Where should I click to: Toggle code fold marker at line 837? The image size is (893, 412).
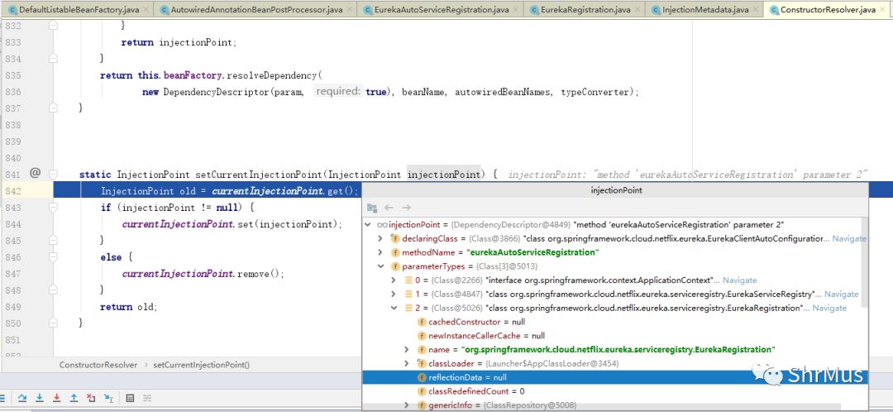coord(53,107)
